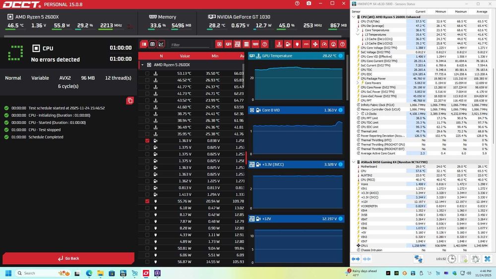Viewport: 496px width, 279px height.
Task: Check graph checkbox for 0.813 V row
Action: pos(147,188)
